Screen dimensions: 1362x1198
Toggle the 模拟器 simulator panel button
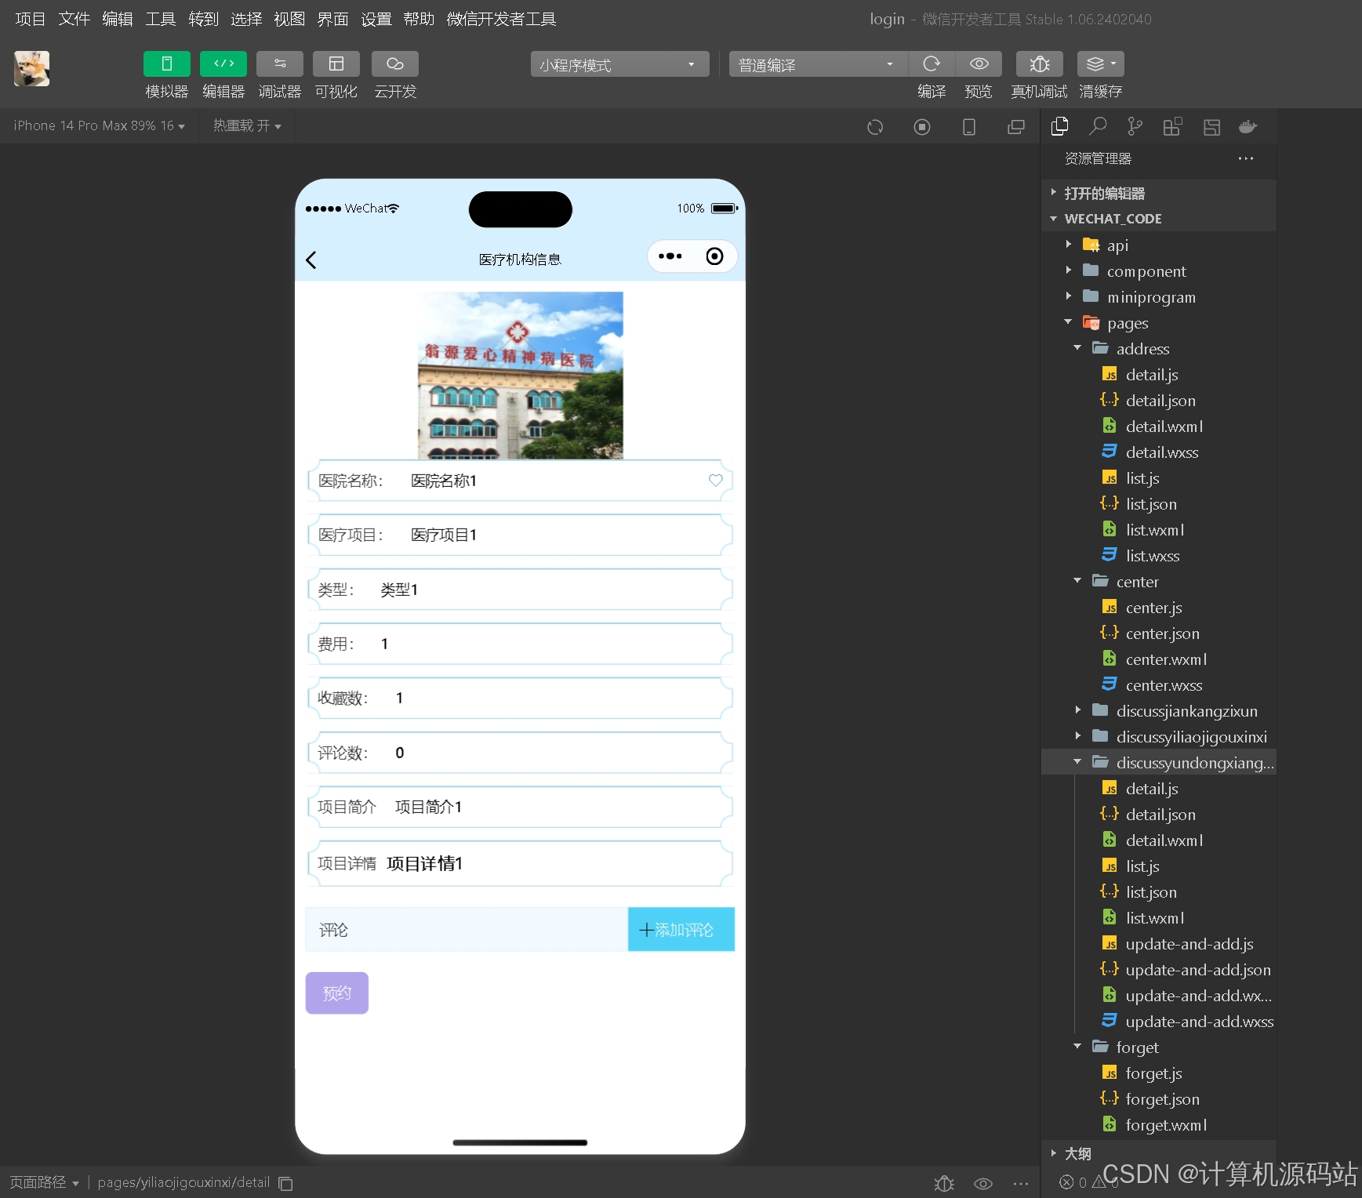[x=166, y=64]
